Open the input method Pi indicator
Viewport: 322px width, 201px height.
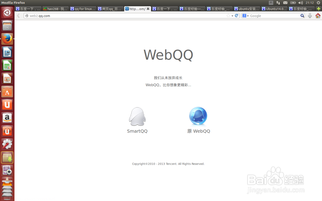pos(271,3)
